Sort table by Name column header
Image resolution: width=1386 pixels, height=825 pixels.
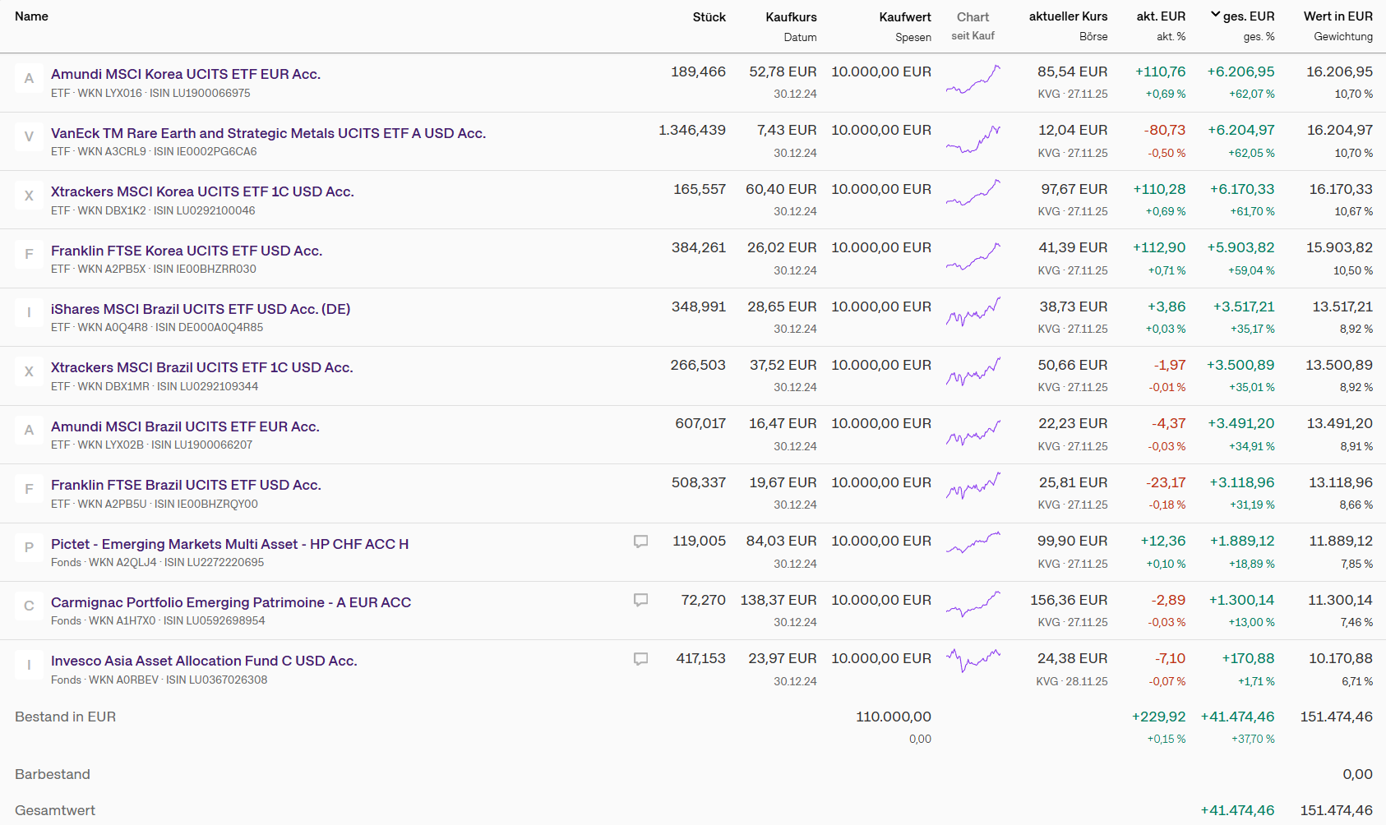point(31,16)
